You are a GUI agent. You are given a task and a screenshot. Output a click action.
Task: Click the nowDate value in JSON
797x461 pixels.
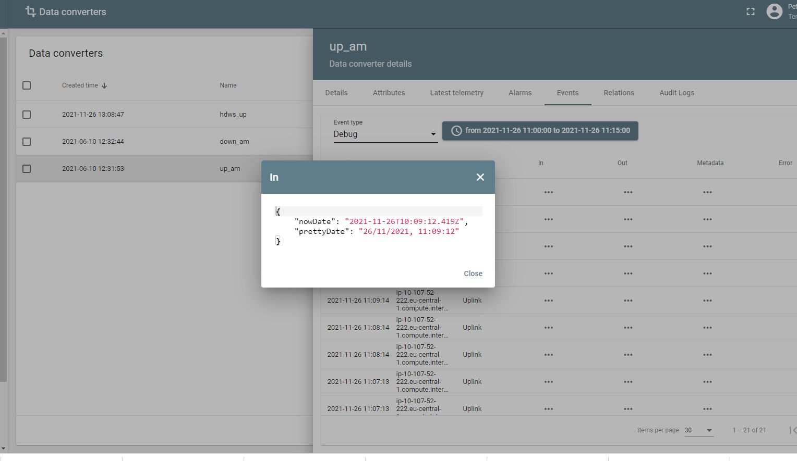click(405, 221)
